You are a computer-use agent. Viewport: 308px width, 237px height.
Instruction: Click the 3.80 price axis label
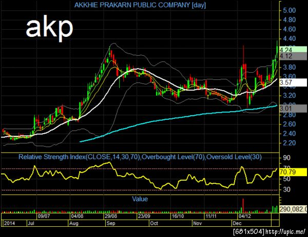[289, 67]
